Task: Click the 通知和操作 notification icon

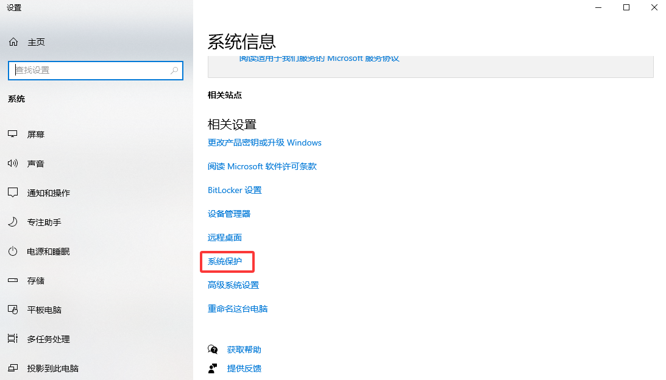Action: click(13, 192)
